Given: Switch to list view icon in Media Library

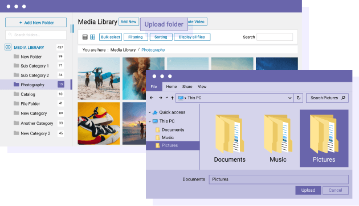Looking at the screenshot, I should [x=85, y=37].
